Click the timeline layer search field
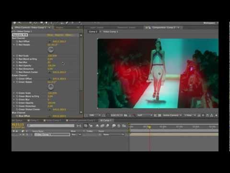The width and height of the screenshot is (230, 173). [51, 125]
